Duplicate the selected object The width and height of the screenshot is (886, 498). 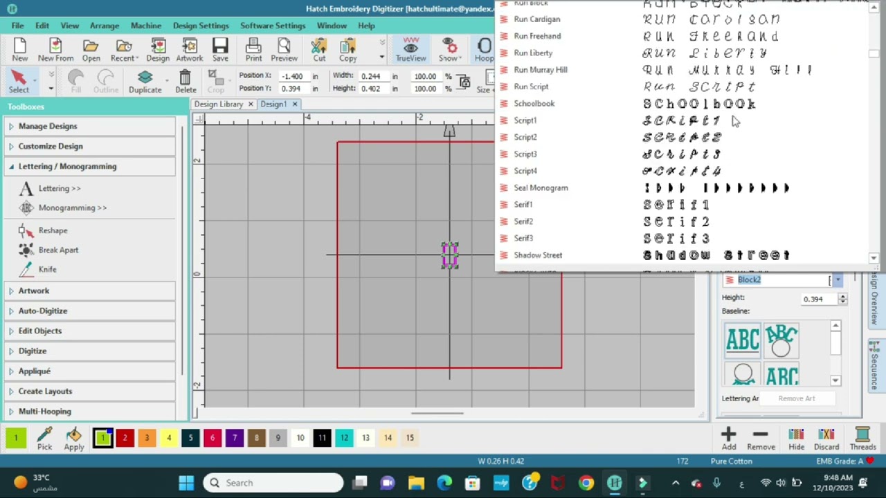tap(145, 82)
